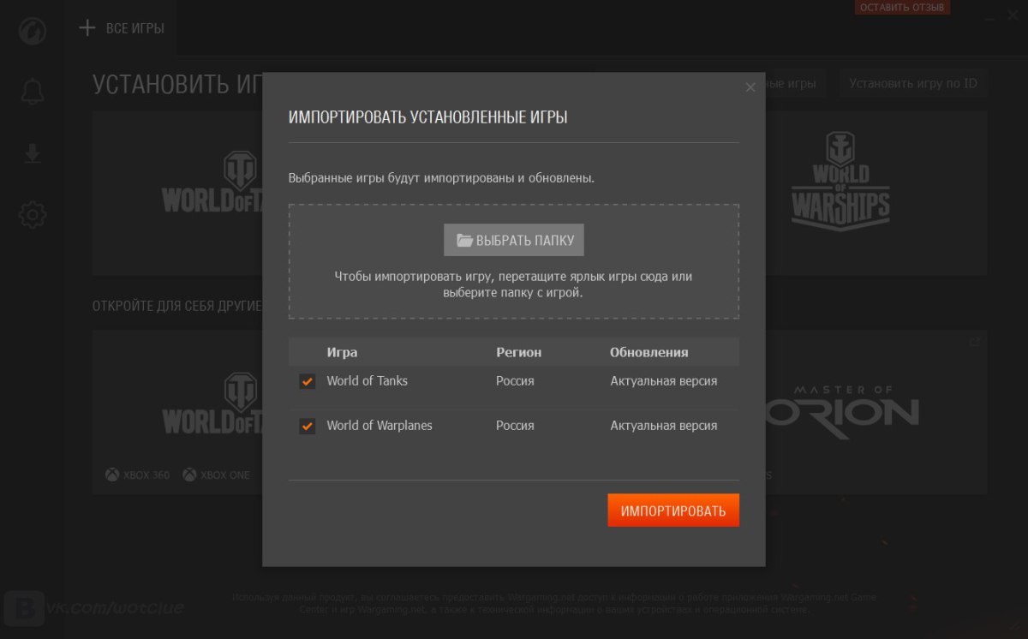Close the import games dialog
The height and width of the screenshot is (639, 1028).
coord(750,87)
